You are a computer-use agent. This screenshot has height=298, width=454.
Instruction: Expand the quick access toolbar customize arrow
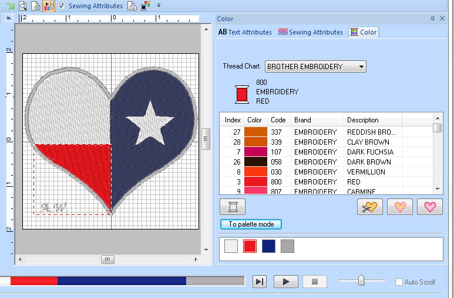[159, 5]
